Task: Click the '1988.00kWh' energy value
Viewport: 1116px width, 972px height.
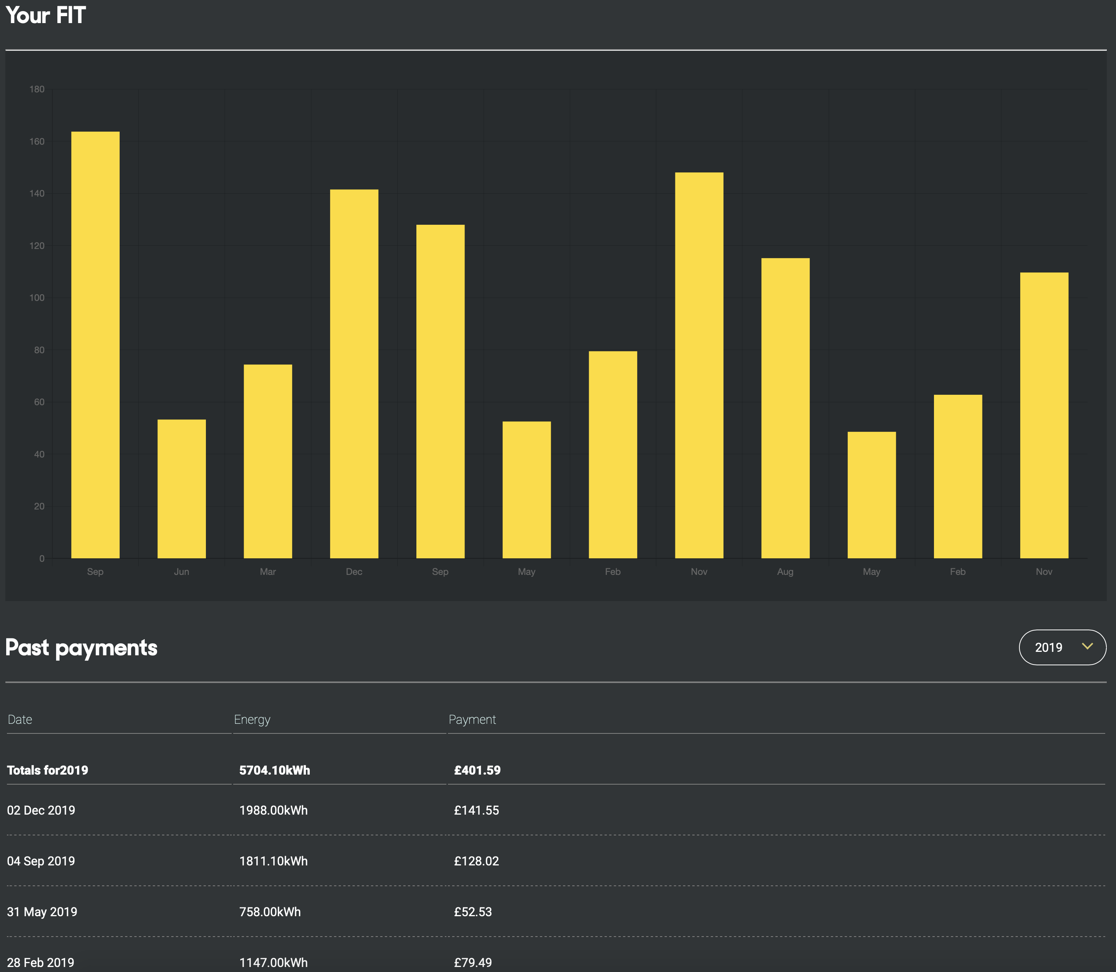Action: 274,810
